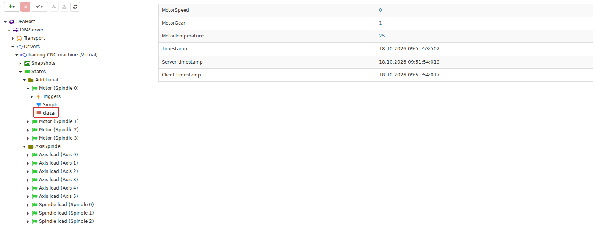This screenshot has height=227, width=597.
Task: Click the Client timestamp value 09:51:54:017
Action: 409,75
